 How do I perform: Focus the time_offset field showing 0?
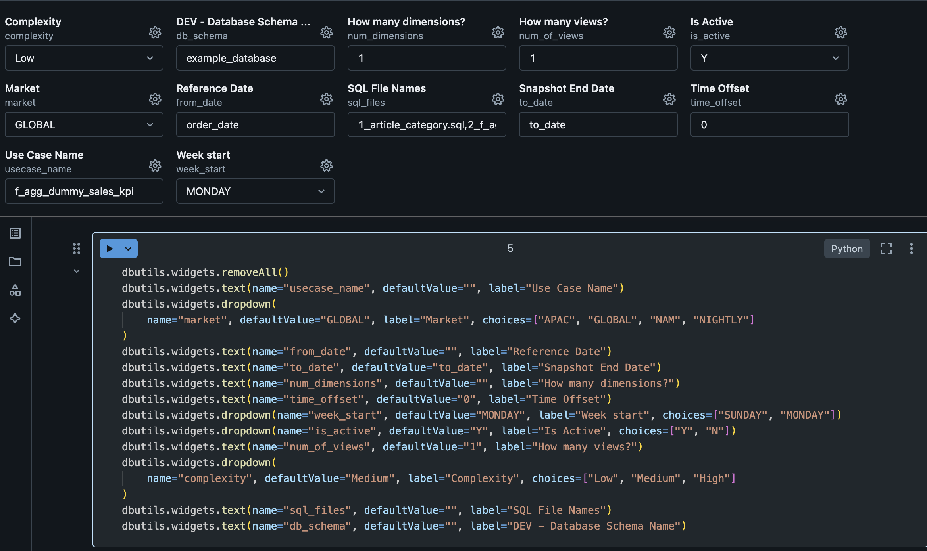pyautogui.click(x=769, y=125)
